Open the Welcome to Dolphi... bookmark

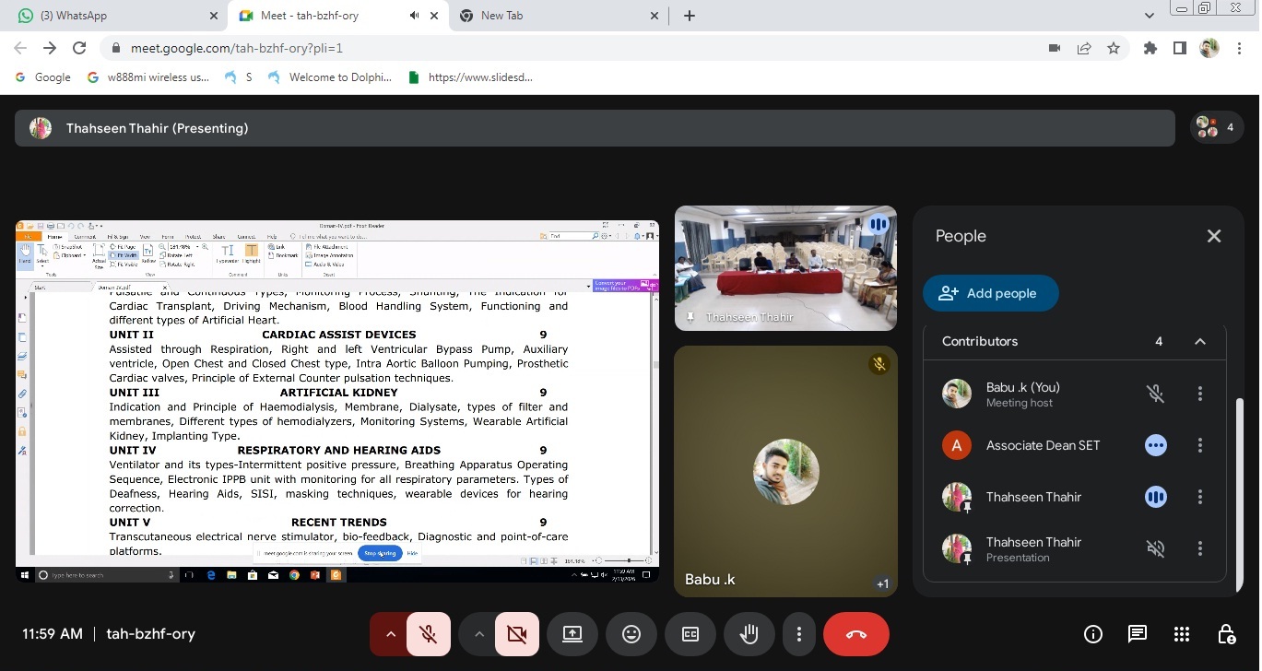point(330,77)
